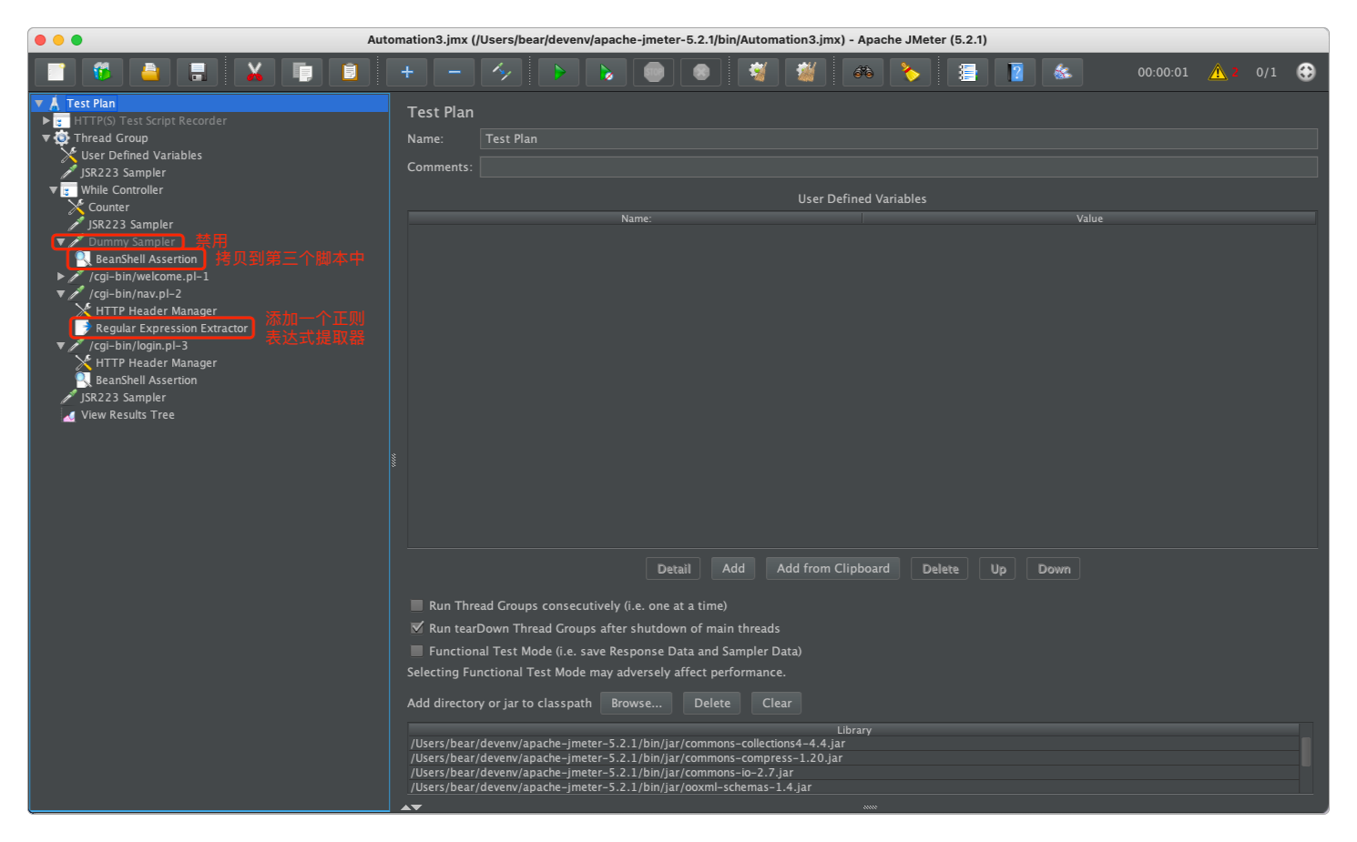This screenshot has width=1357, height=842.
Task: Click the Value column header
Action: pyautogui.click(x=1089, y=218)
